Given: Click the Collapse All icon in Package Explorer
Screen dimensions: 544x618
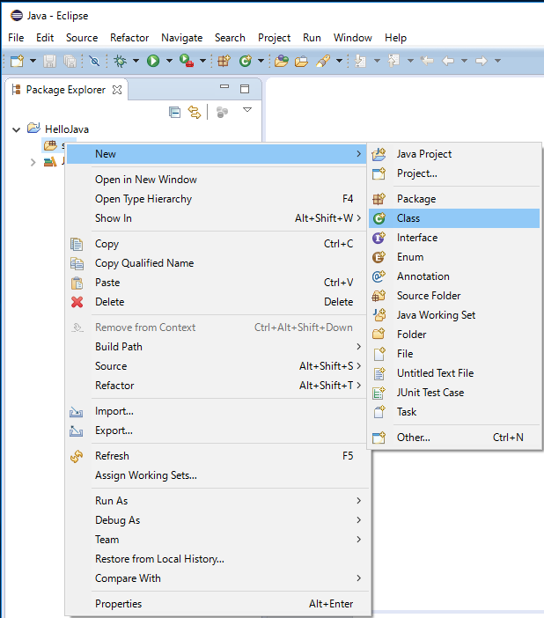Looking at the screenshot, I should click(x=174, y=113).
